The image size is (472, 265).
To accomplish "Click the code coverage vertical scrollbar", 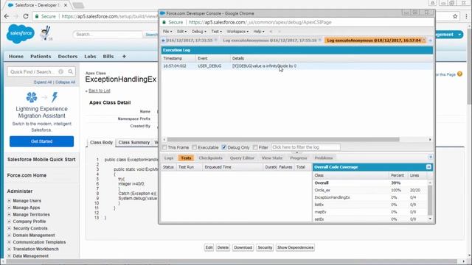I will click(x=430, y=199).
